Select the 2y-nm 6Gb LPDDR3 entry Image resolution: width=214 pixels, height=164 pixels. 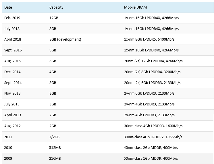[149, 93]
